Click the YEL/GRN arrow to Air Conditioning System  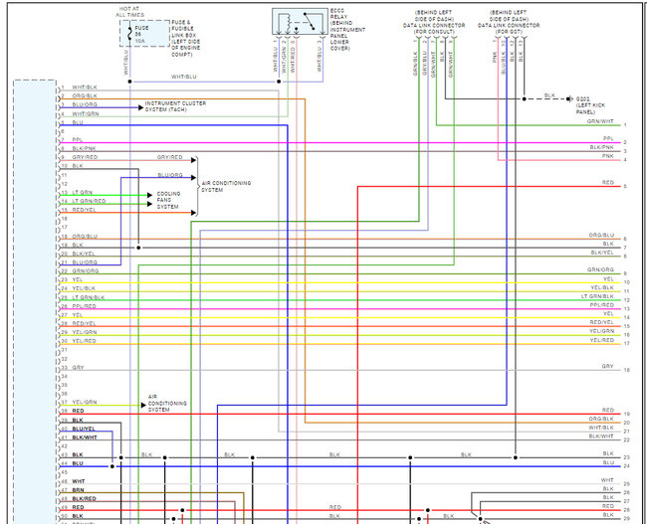[143, 406]
